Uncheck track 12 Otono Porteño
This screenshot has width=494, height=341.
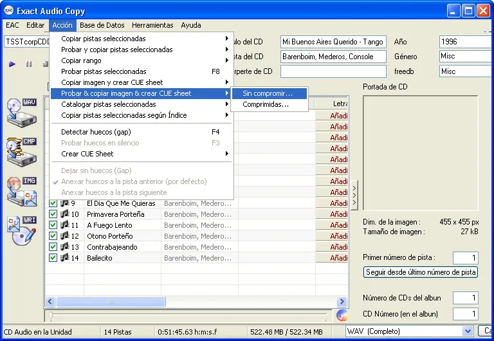(53, 236)
